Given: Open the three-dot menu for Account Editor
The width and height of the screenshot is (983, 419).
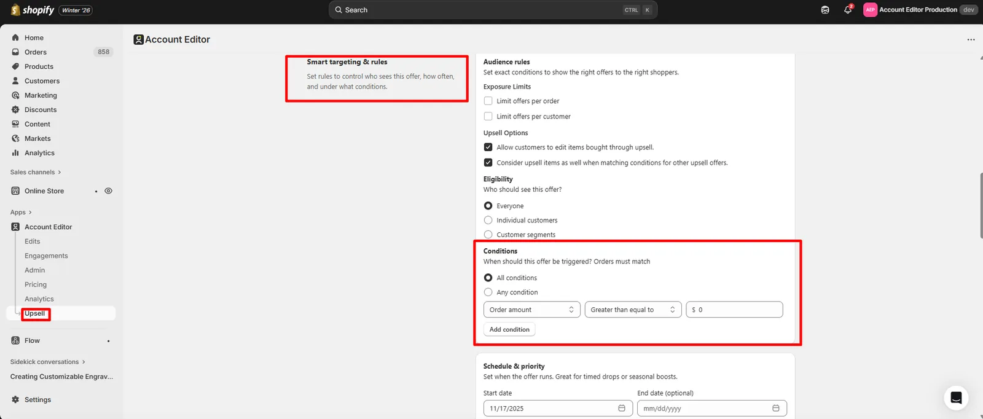Looking at the screenshot, I should click(x=971, y=39).
